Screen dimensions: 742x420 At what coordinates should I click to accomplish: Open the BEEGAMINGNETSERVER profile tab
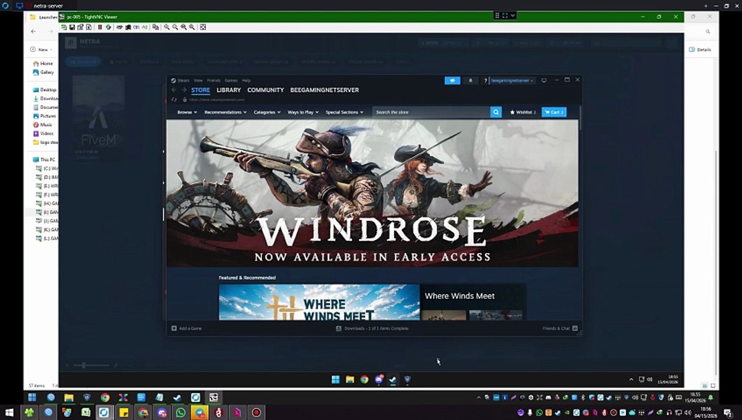[x=324, y=90]
